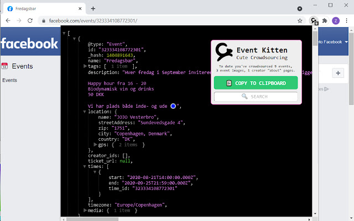The height and width of the screenshot is (221, 354).
Task: Click the start time value 2020-08-21T14:00:00.000Z
Action: [162, 177]
